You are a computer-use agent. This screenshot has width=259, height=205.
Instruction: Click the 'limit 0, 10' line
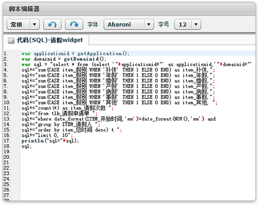coord(47,135)
